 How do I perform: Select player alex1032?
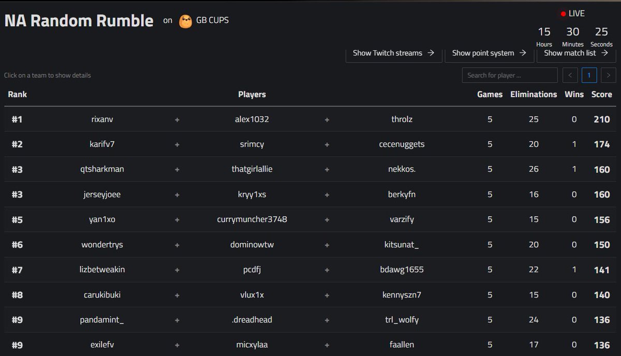click(252, 120)
